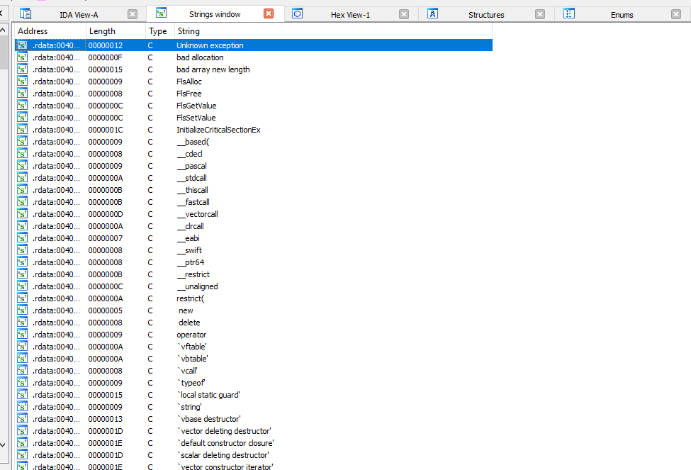Switch to the IDA View-A tab
This screenshot has height=470, width=691.
(79, 14)
